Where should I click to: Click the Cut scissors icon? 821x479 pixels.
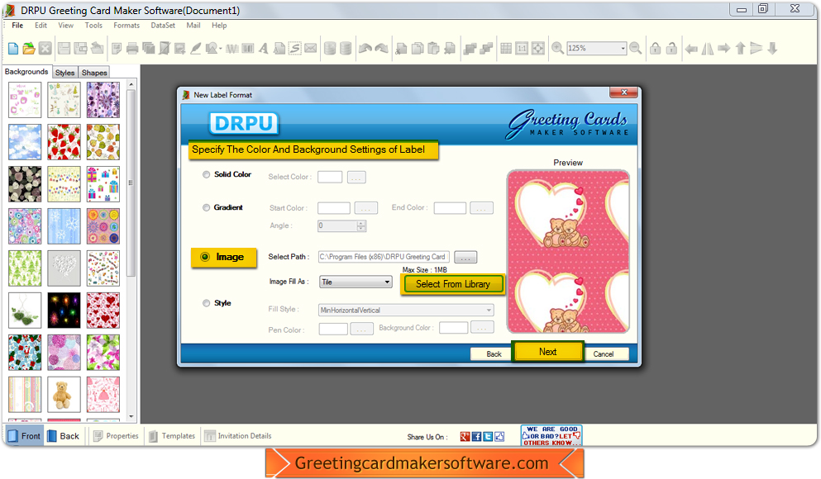click(x=402, y=49)
